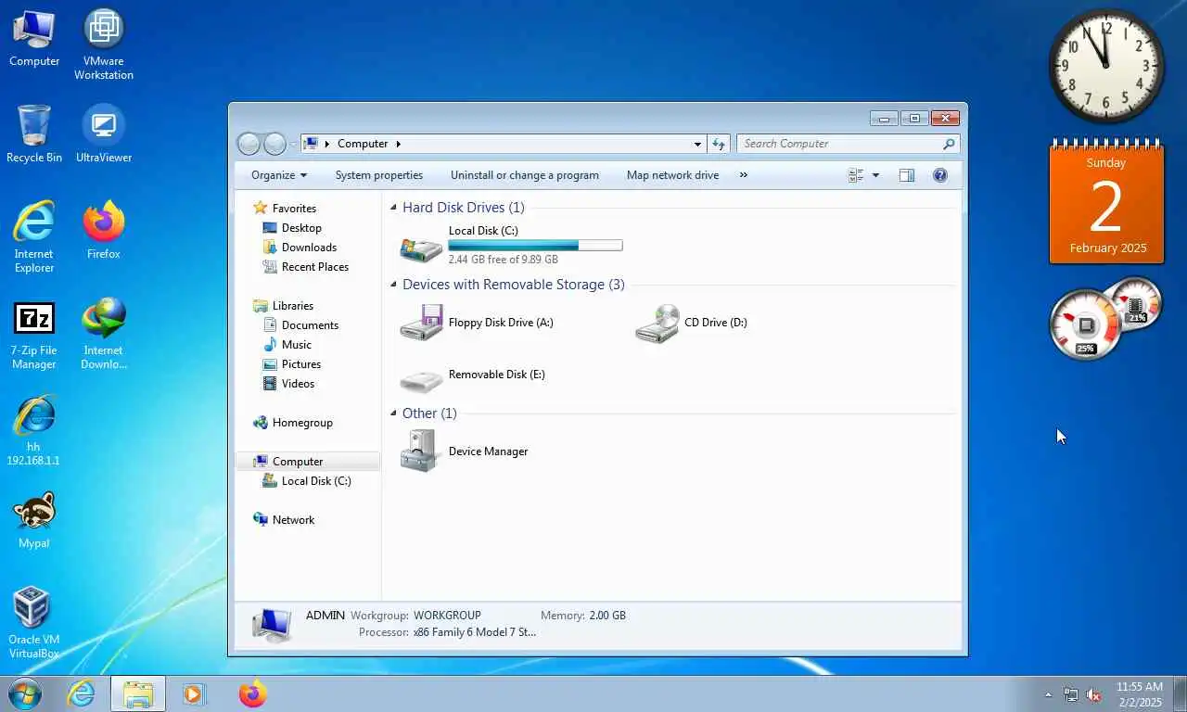Open Desktop under Favorites
The height and width of the screenshot is (712, 1187).
301,228
